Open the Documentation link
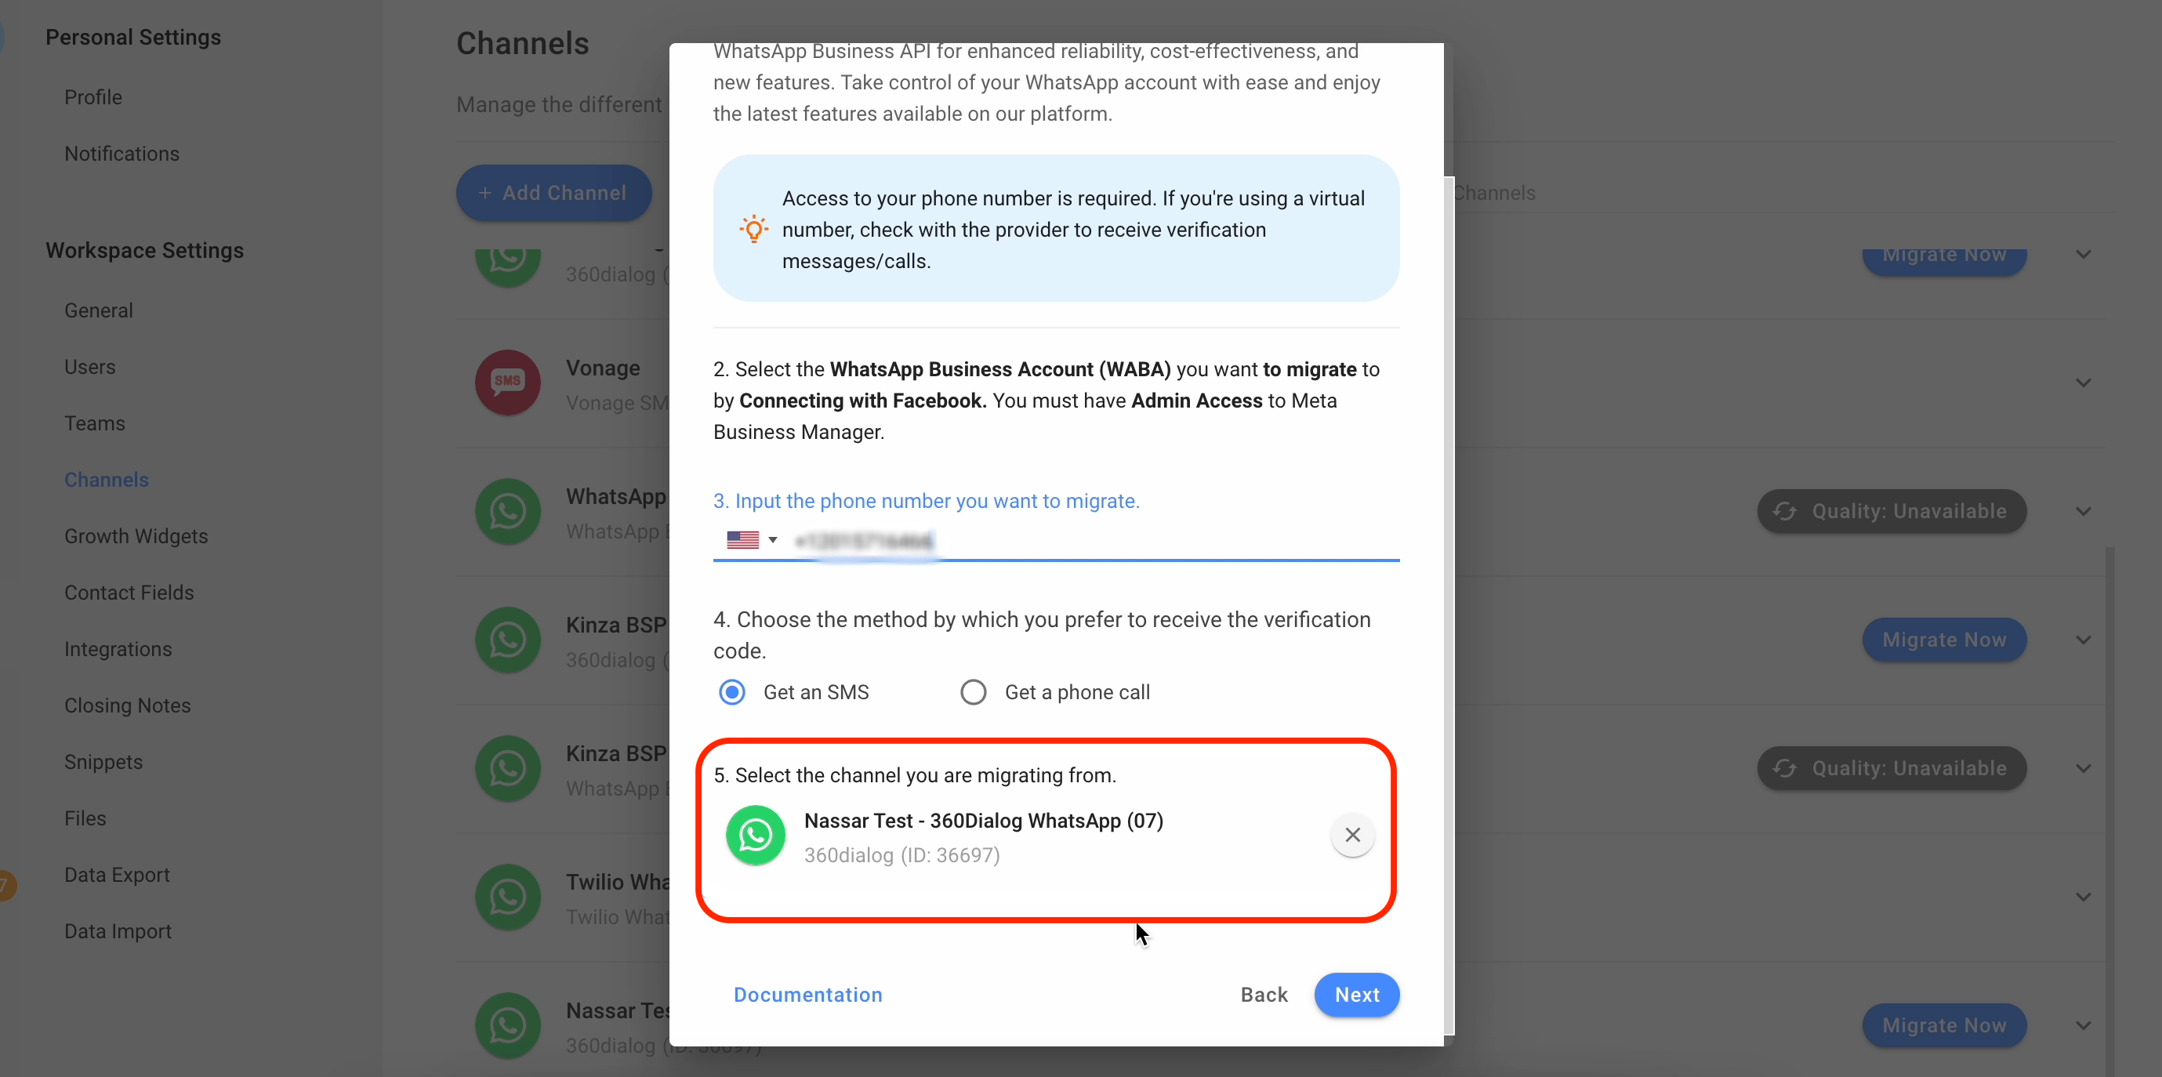 click(807, 995)
